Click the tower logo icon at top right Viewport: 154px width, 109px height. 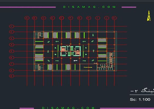click(x=148, y=16)
